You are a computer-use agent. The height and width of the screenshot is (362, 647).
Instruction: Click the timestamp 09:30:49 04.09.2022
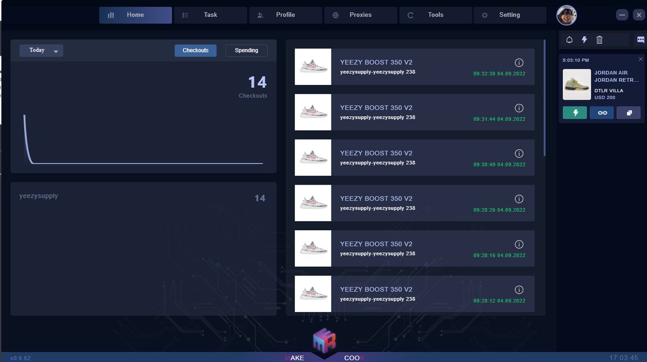pyautogui.click(x=499, y=165)
